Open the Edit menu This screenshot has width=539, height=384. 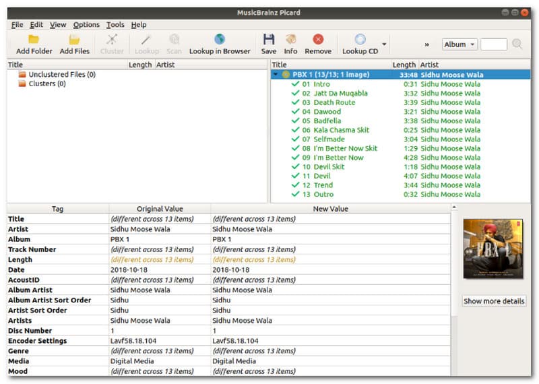pos(36,25)
